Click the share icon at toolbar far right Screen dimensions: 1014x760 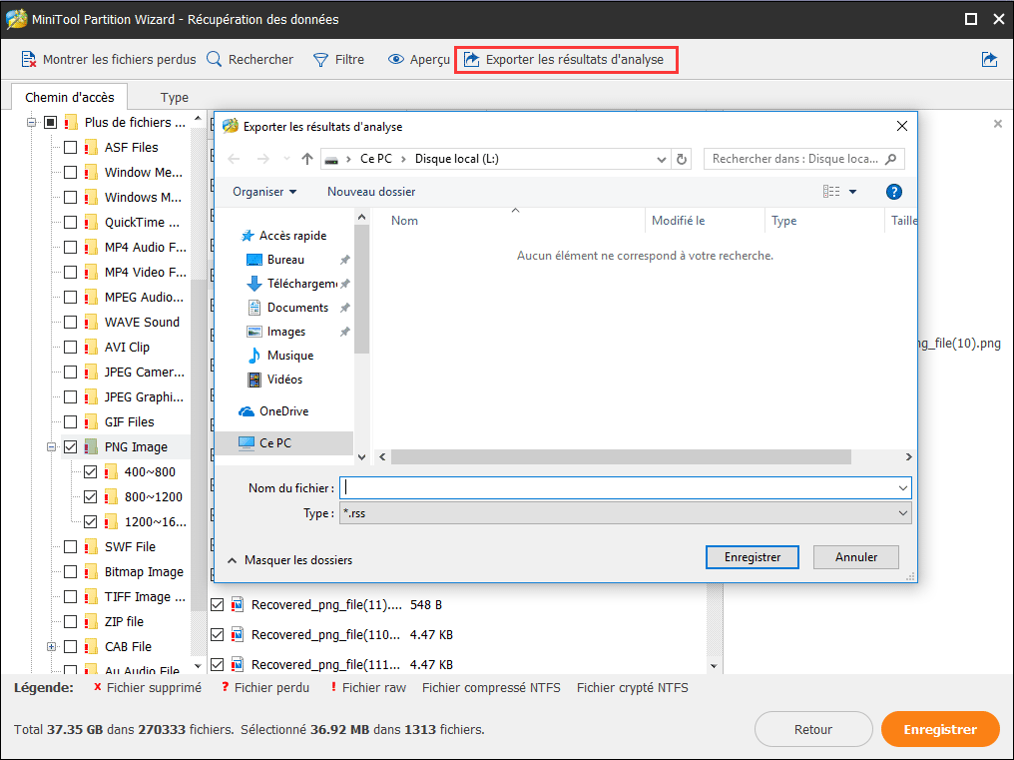pyautogui.click(x=989, y=60)
